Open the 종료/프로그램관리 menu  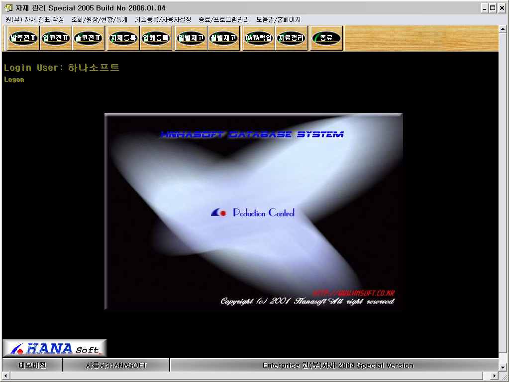pyautogui.click(x=224, y=19)
